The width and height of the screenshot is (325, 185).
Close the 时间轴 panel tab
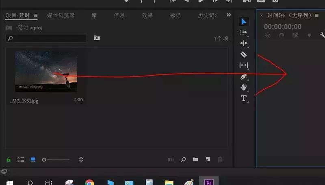coord(262,15)
